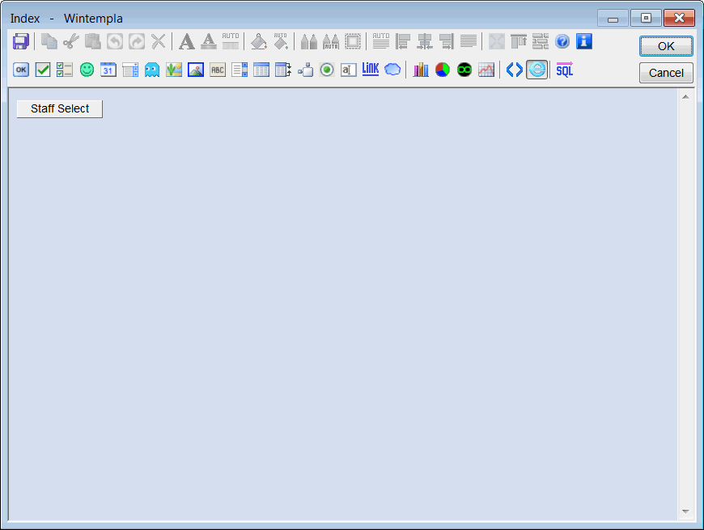
Task: Insert a checkbox list control
Action: pos(65,70)
